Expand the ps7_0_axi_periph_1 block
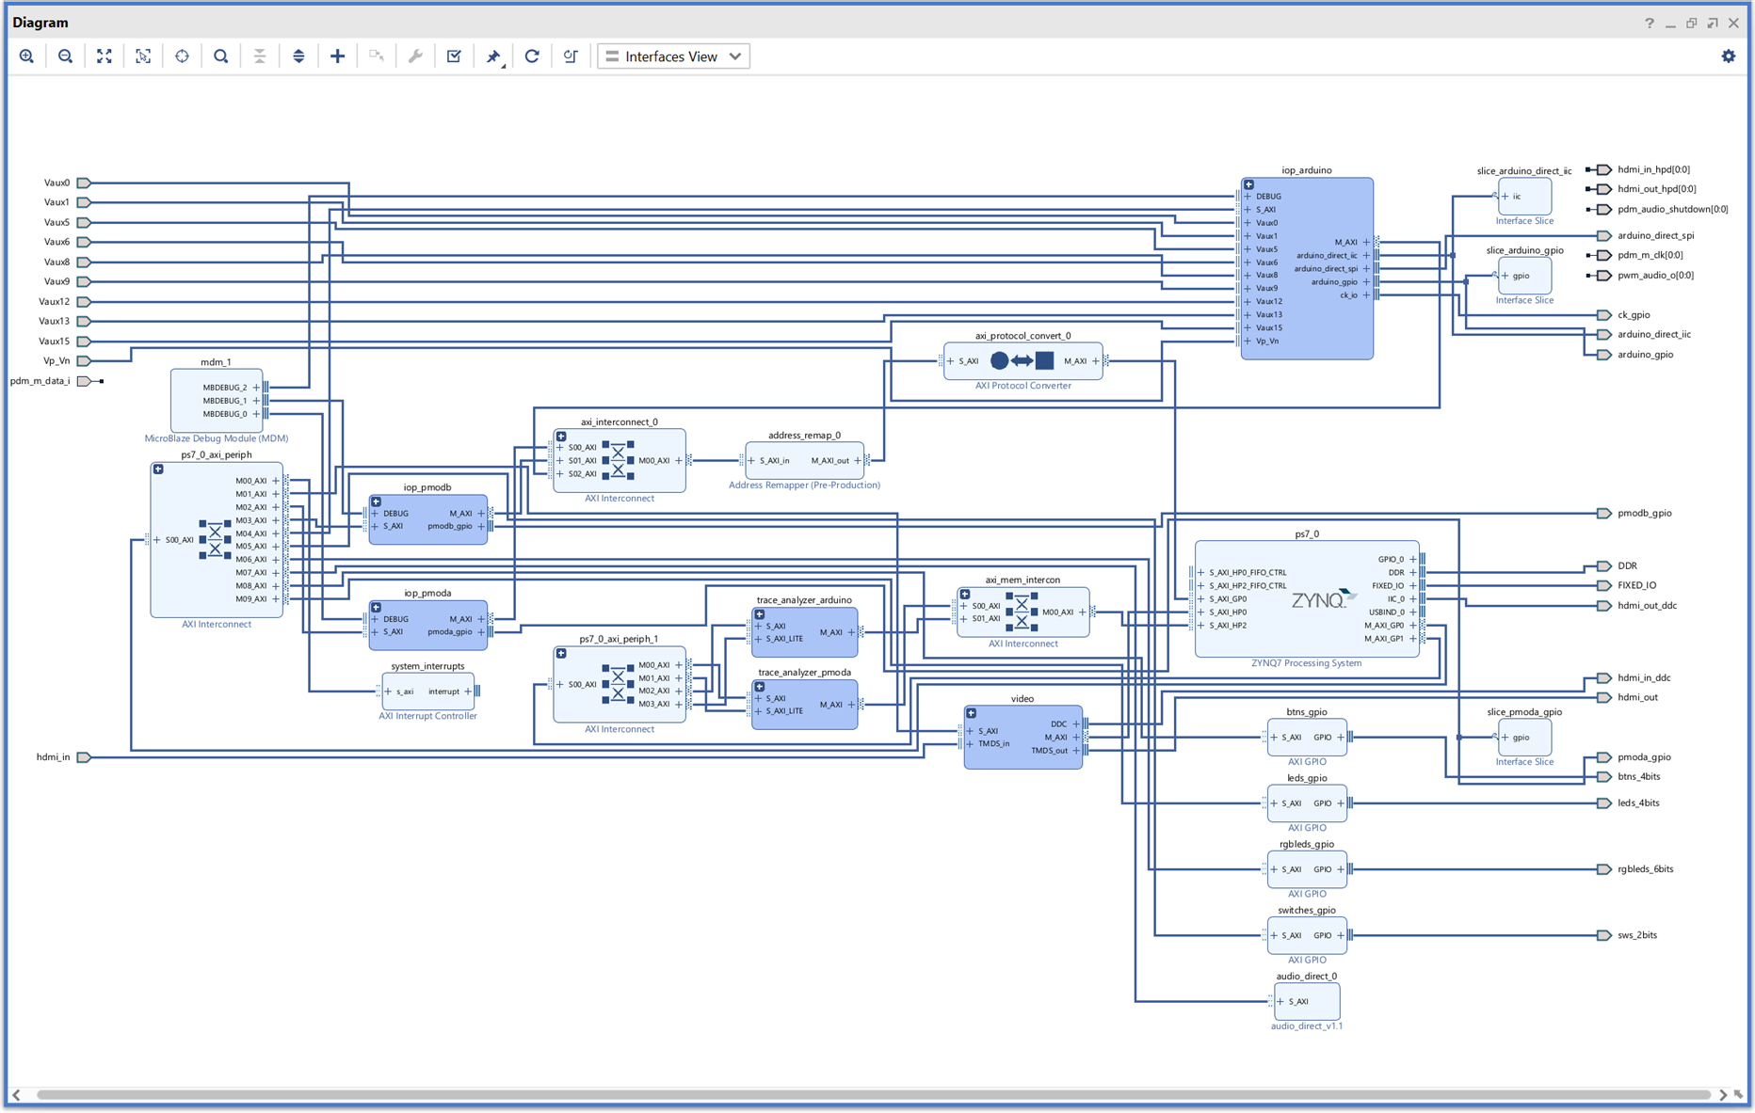1755x1113 pixels. [561, 653]
